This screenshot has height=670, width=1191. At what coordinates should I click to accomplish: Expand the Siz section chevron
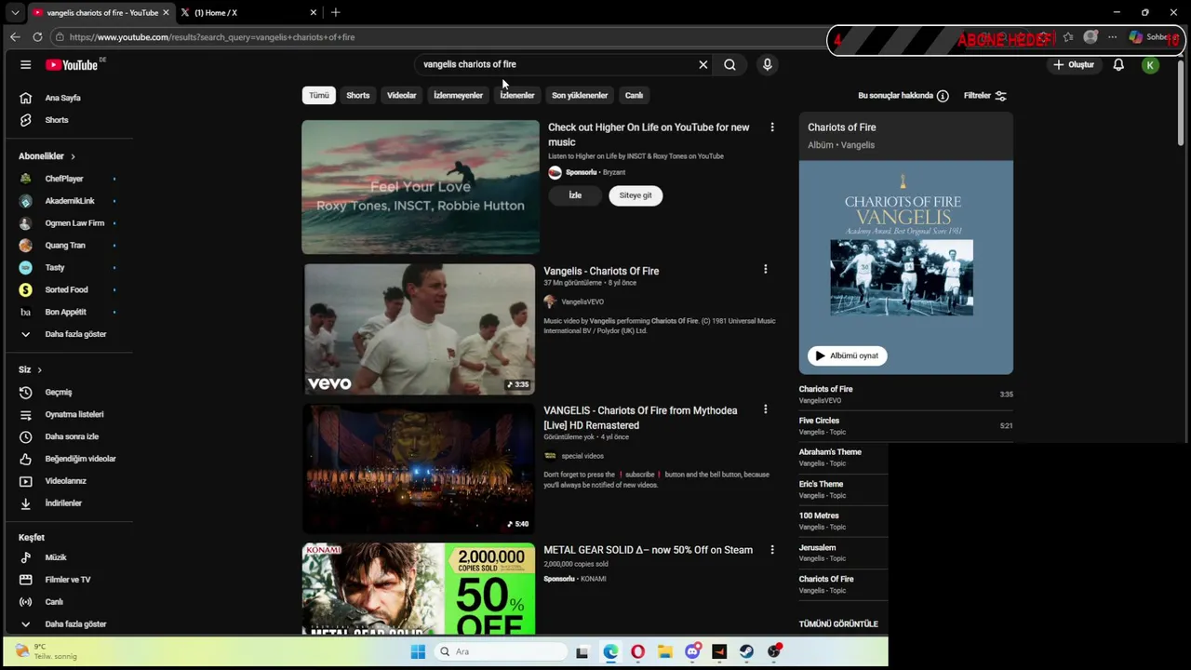[x=39, y=369]
